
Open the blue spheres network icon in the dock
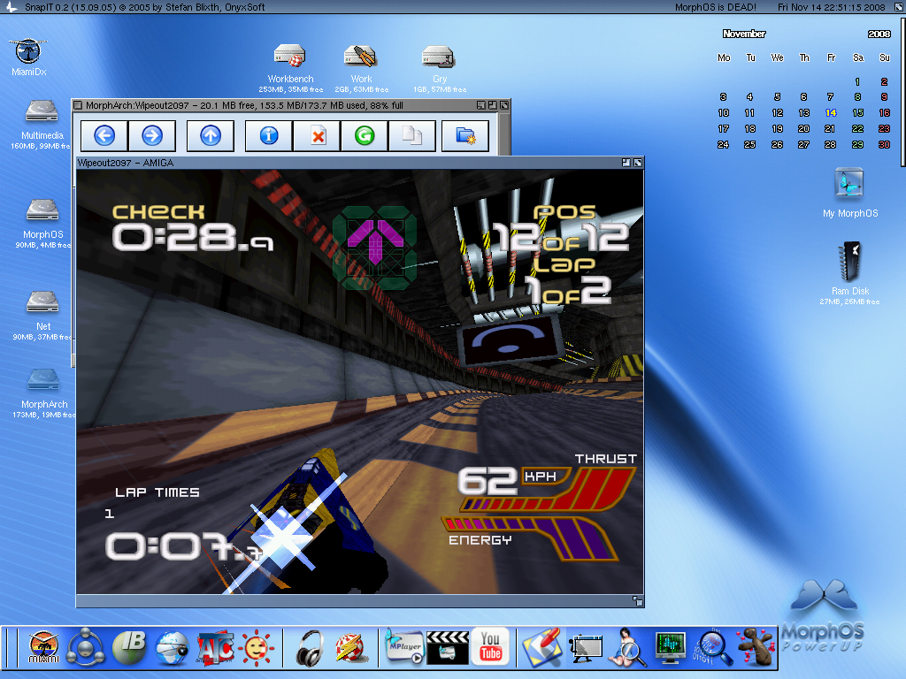tap(86, 647)
